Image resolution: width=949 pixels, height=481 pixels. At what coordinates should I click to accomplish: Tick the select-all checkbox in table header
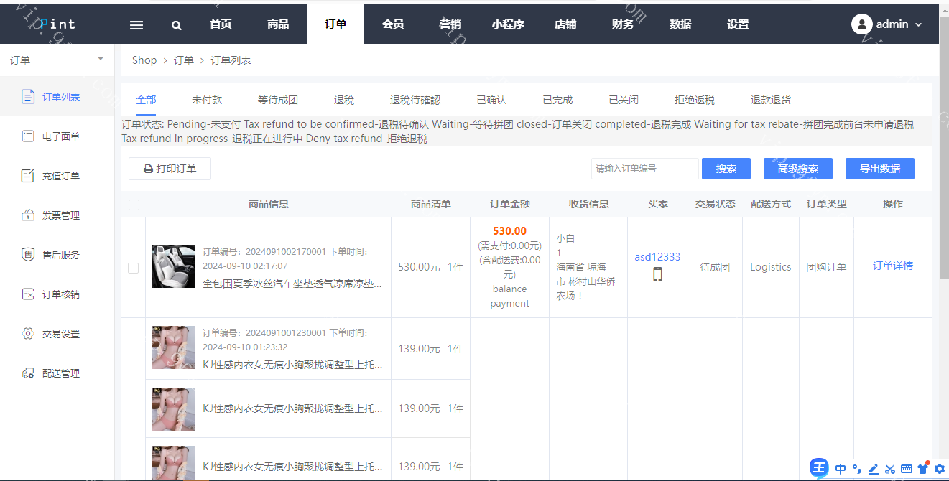point(134,205)
